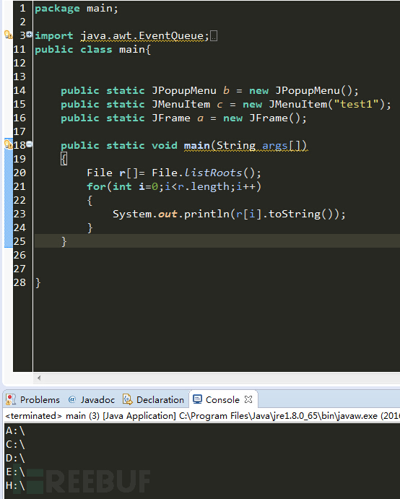400x499 pixels.
Task: Click the Problems tab icon
Action: coord(11,400)
